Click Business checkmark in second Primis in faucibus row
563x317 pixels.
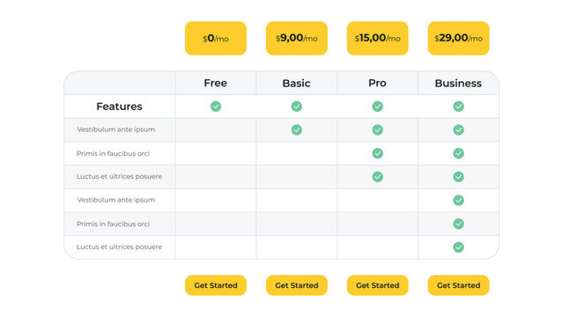pyautogui.click(x=458, y=224)
